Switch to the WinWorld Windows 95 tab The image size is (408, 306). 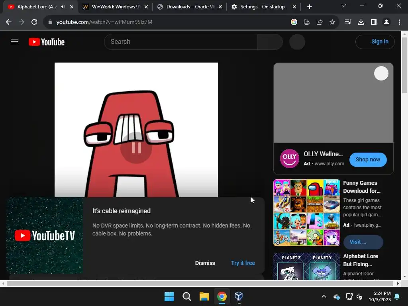(114, 7)
